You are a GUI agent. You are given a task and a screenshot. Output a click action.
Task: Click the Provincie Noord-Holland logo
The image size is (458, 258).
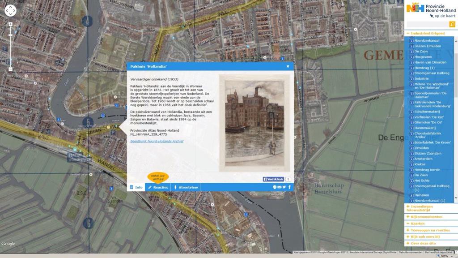pyautogui.click(x=431, y=10)
